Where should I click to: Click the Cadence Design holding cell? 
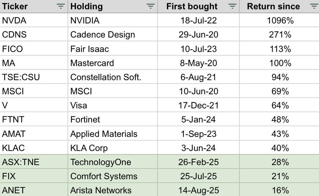tap(103, 35)
